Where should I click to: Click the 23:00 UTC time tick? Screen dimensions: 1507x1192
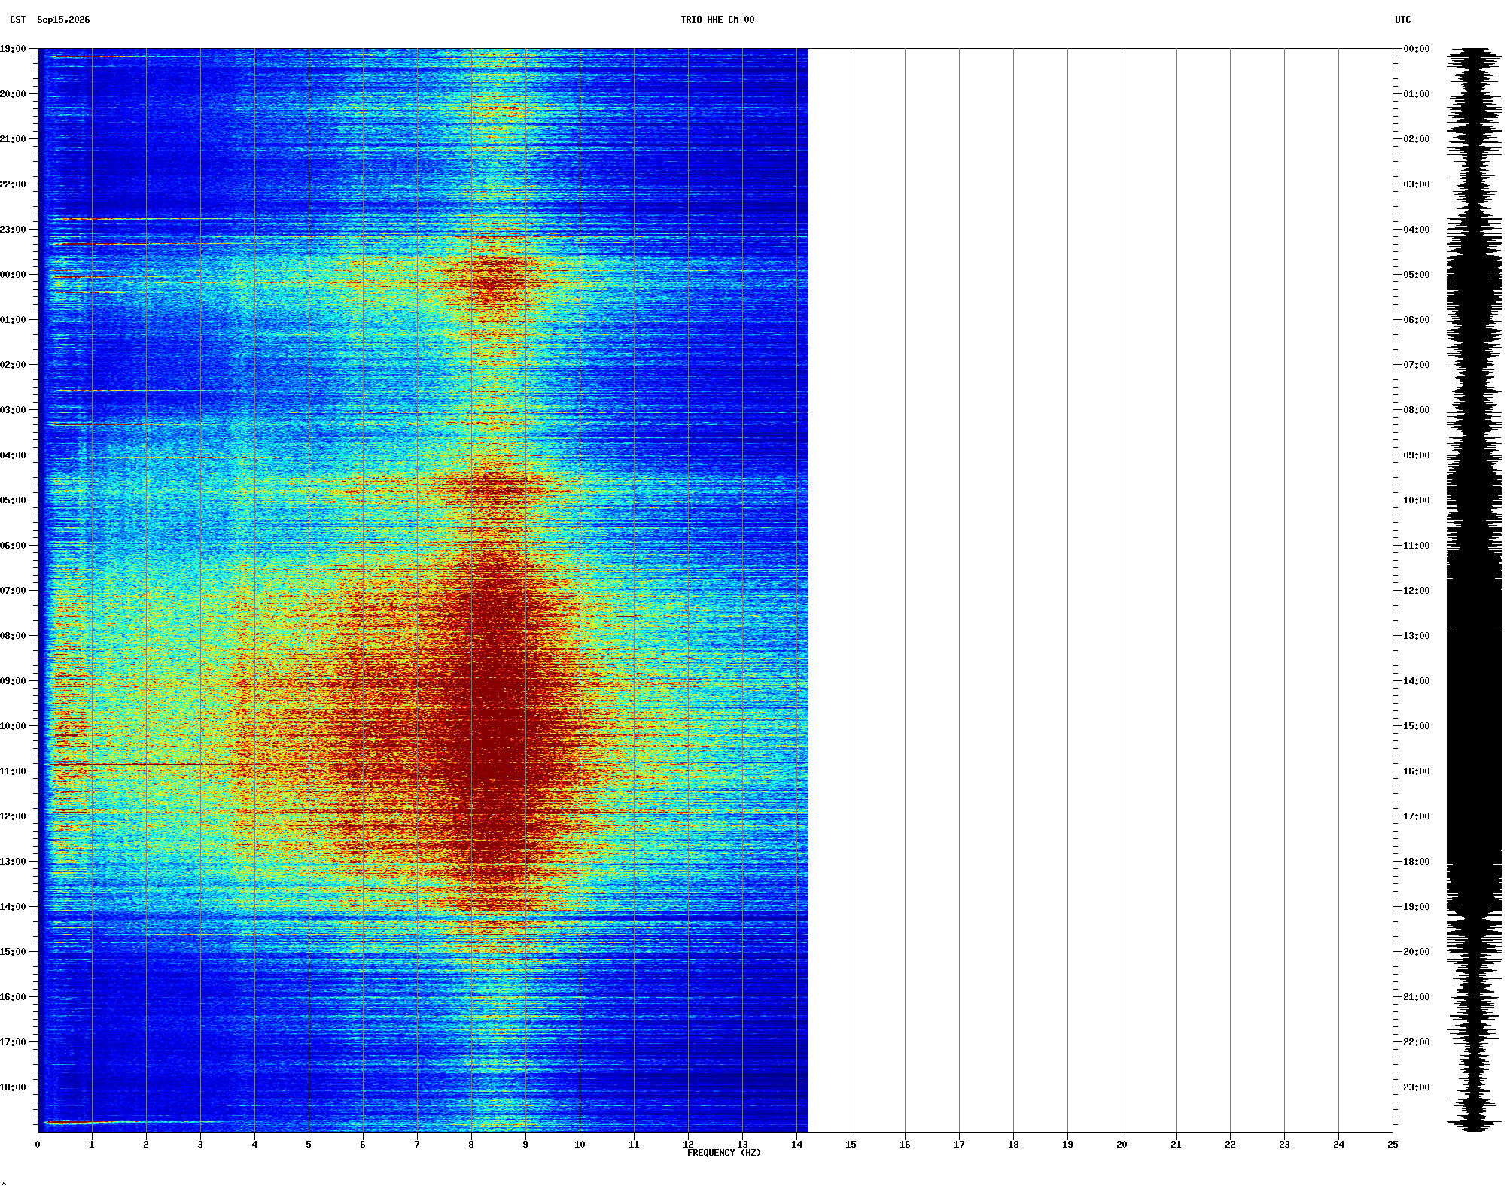click(x=1417, y=1087)
